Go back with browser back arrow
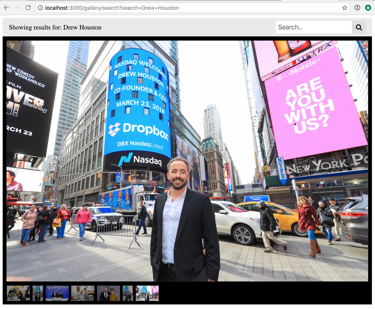 pyautogui.click(x=7, y=8)
